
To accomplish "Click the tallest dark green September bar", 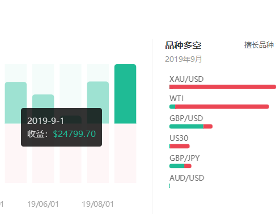I will point(125,94).
